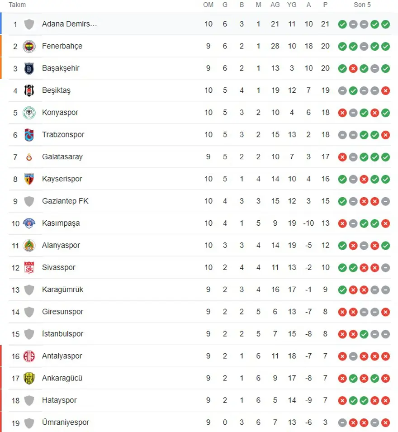
Task: Select the Ümraniyespor team name
Action: point(66,423)
